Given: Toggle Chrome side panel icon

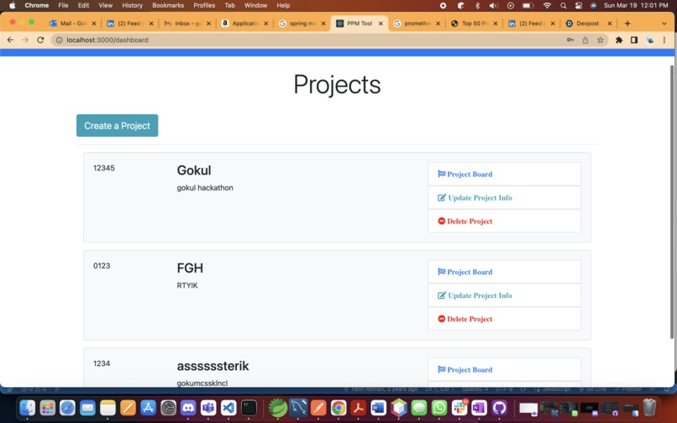Looking at the screenshot, I should pyautogui.click(x=634, y=40).
